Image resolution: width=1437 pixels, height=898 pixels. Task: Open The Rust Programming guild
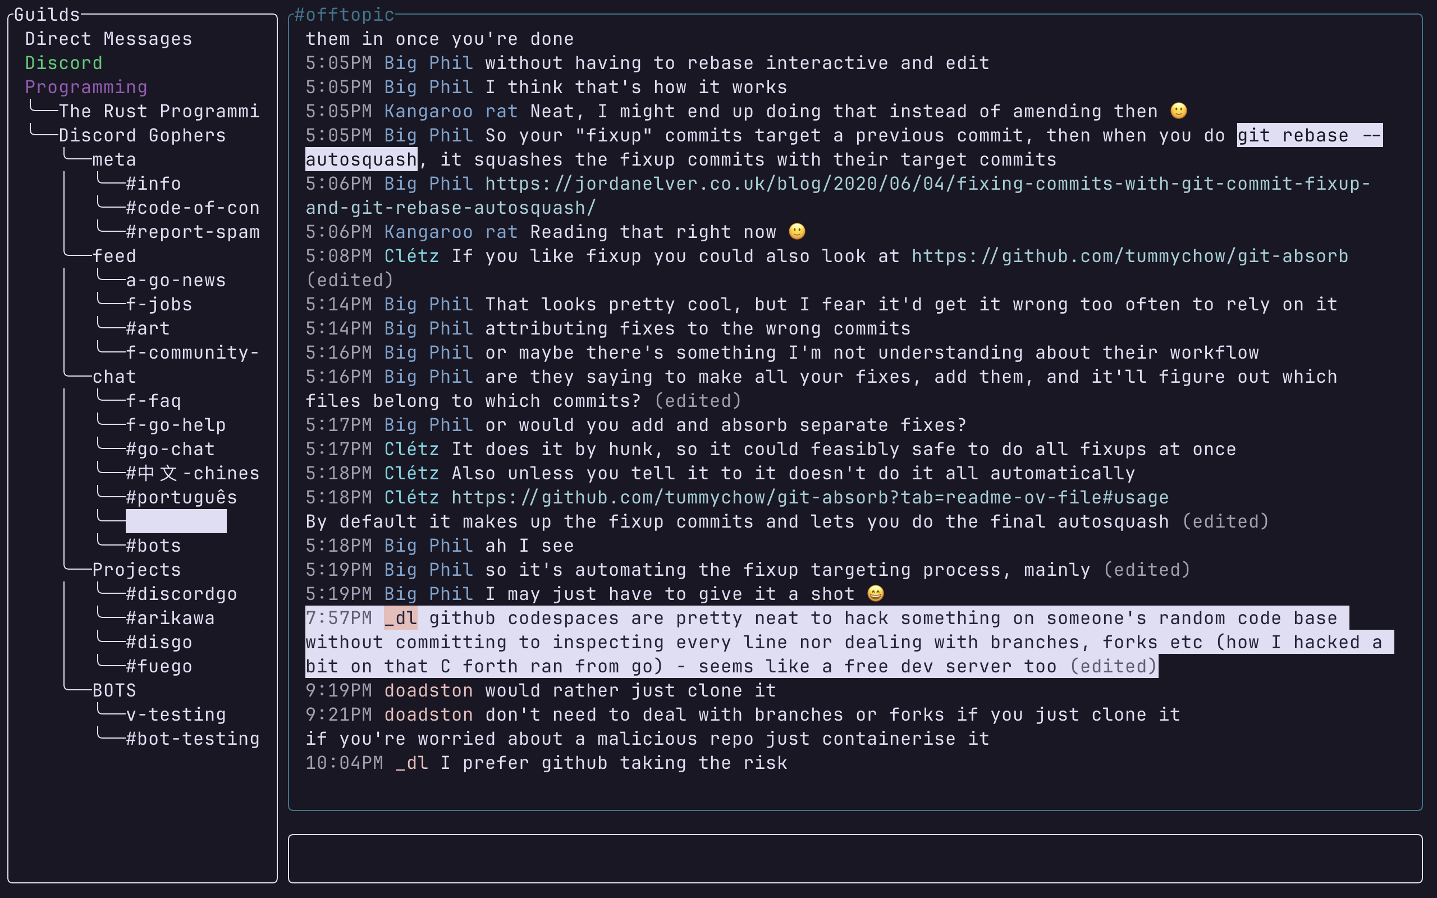pos(159,111)
